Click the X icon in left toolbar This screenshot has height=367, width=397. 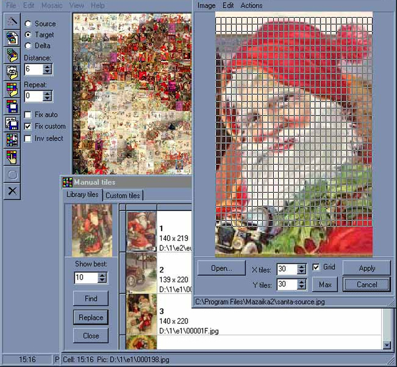pyautogui.click(x=12, y=191)
